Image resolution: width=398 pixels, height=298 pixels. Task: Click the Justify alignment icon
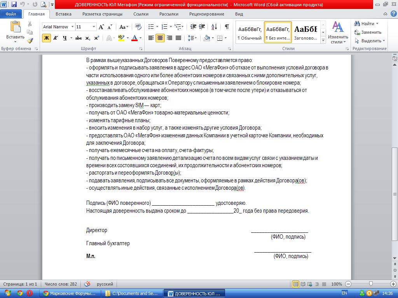[179, 38]
